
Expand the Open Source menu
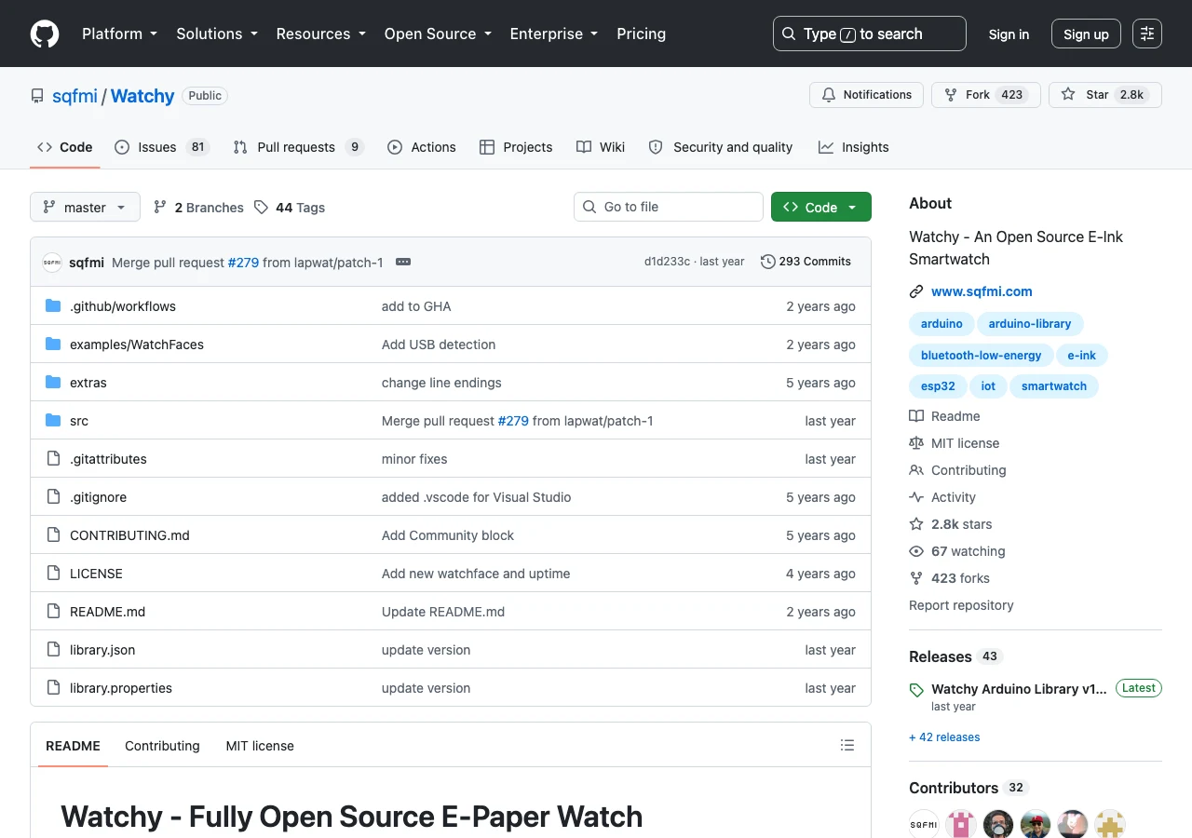[439, 34]
